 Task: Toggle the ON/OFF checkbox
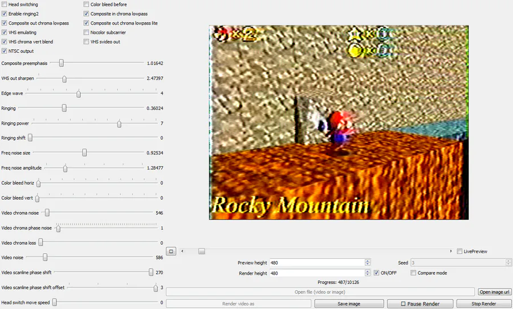(376, 273)
